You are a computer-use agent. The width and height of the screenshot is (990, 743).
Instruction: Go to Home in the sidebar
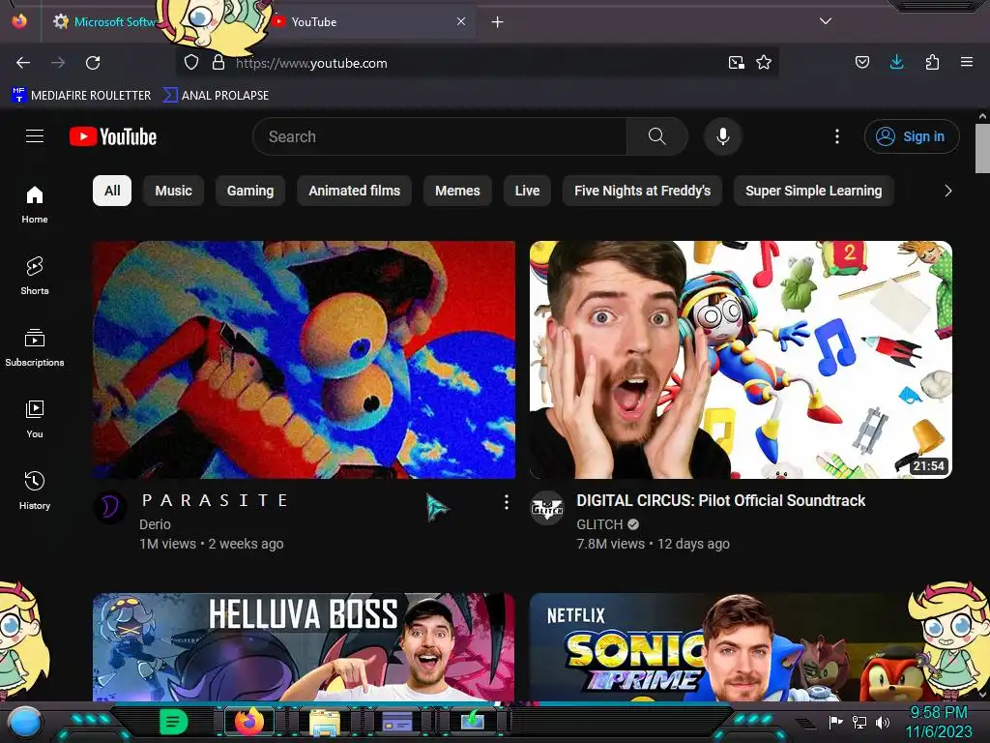click(35, 205)
